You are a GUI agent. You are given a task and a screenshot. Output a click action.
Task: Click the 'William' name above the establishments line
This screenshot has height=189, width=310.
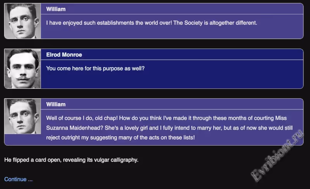click(x=56, y=9)
